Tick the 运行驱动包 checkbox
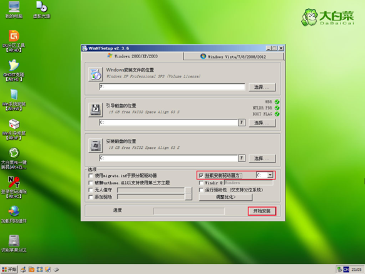This screenshot has width=365, height=274. [201, 190]
